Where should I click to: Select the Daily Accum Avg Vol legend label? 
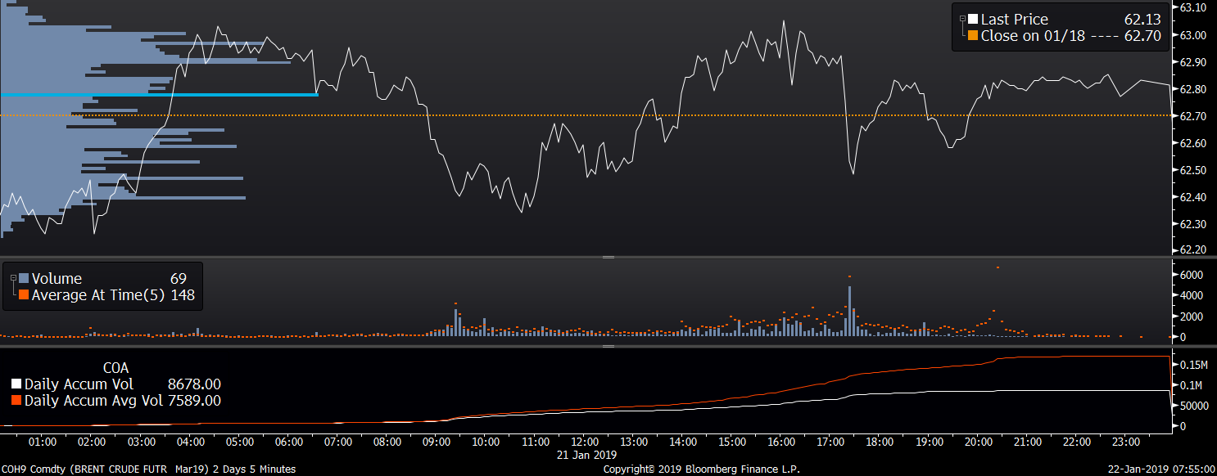[x=92, y=401]
